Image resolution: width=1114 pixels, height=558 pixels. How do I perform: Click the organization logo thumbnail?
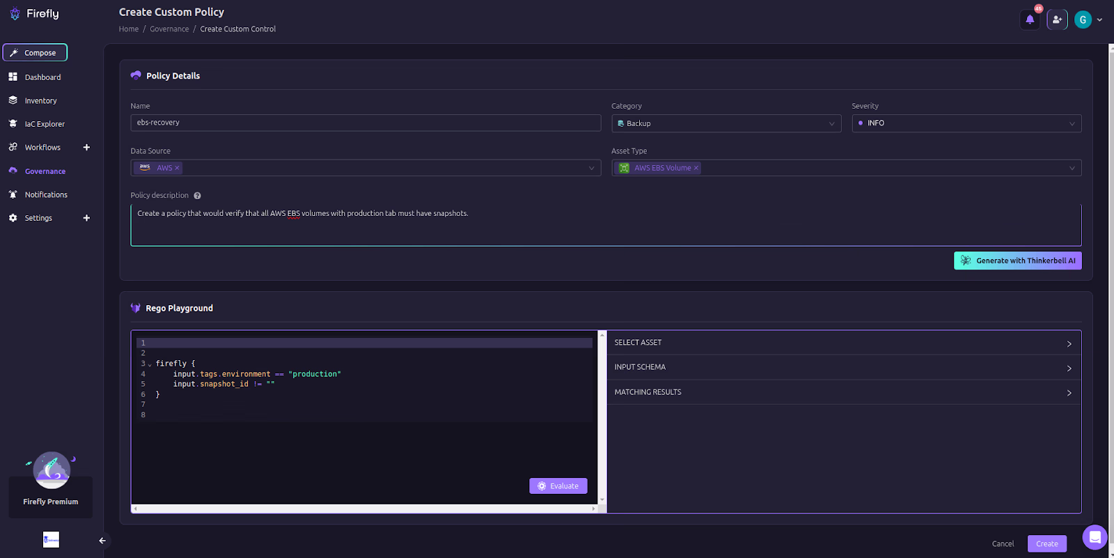tap(51, 540)
